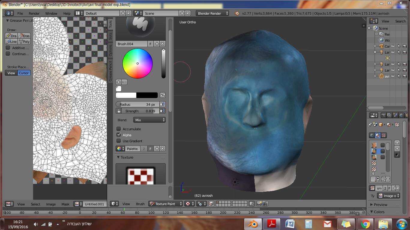Select the second face texture slot

(374, 151)
